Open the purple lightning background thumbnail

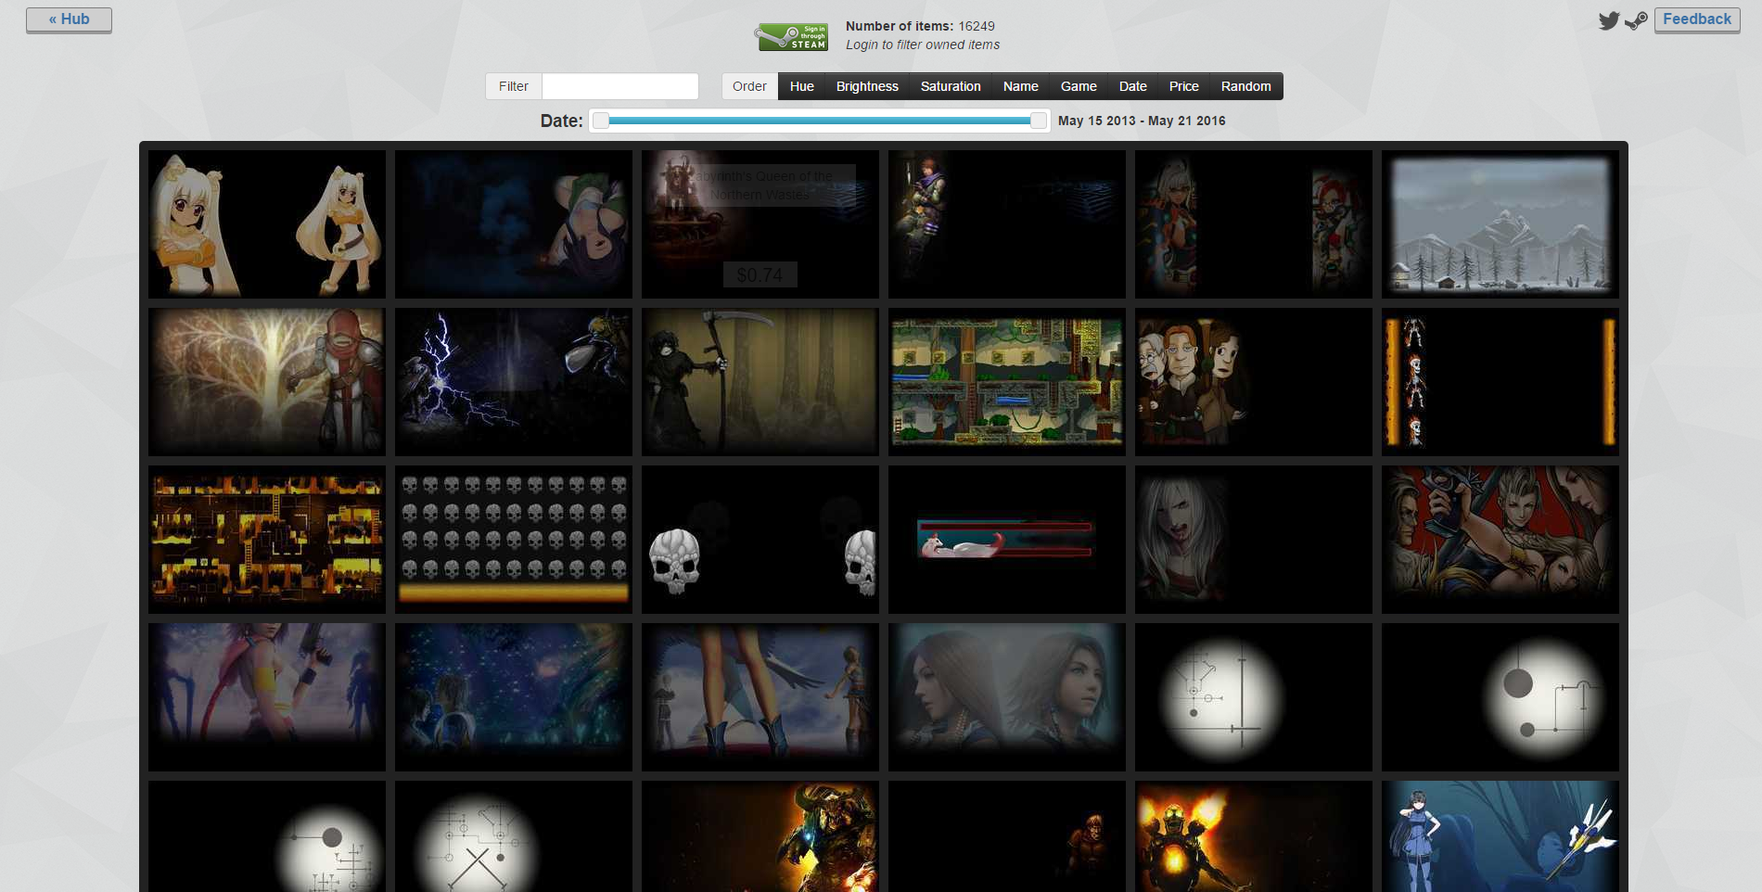[514, 382]
